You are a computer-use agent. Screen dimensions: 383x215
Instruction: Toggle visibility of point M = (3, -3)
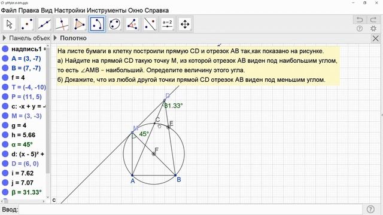point(5,116)
